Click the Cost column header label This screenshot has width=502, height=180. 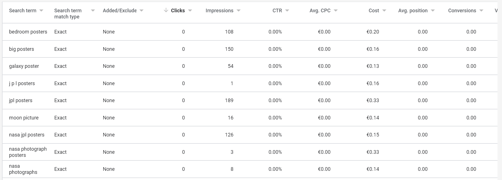pos(374,11)
